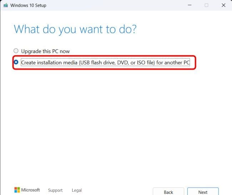Screen dimensions: 232x195
Task: Click the 'Upgrade this PC now' label text
Action: click(x=45, y=51)
